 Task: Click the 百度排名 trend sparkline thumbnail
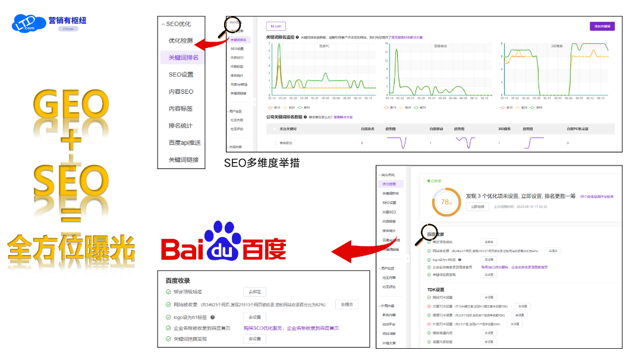coord(396,142)
